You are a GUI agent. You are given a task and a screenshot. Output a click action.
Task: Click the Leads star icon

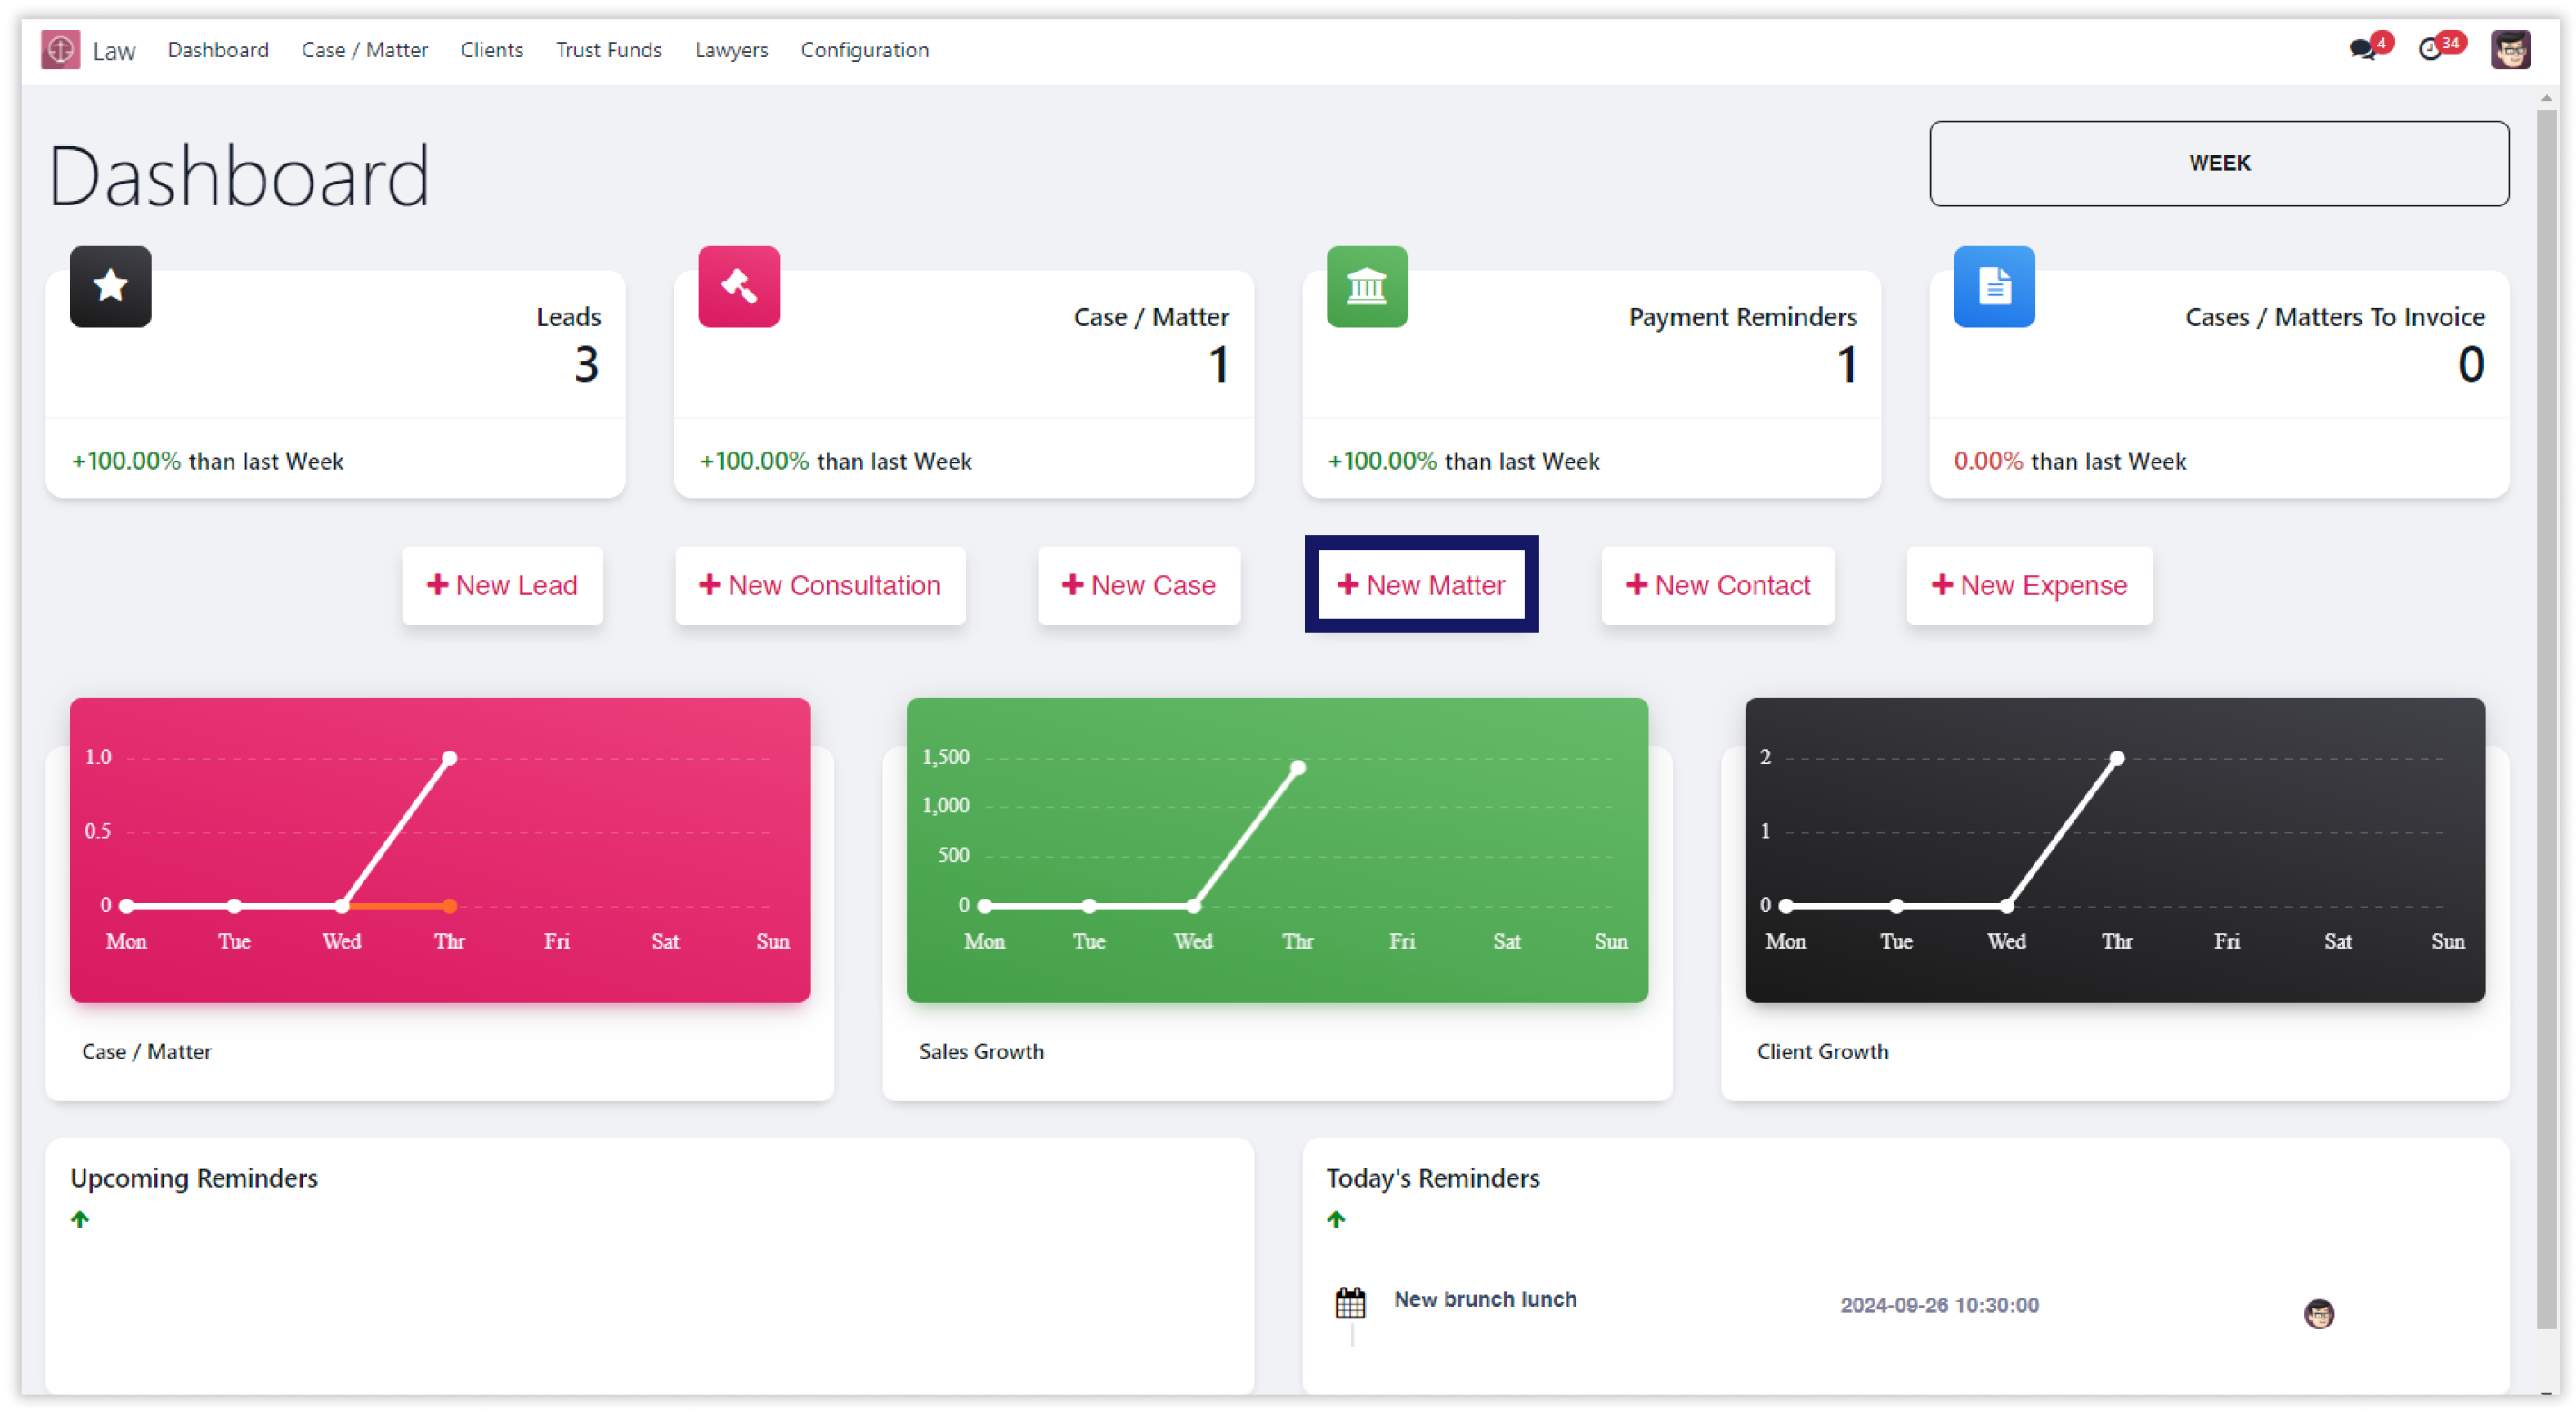tap(110, 287)
